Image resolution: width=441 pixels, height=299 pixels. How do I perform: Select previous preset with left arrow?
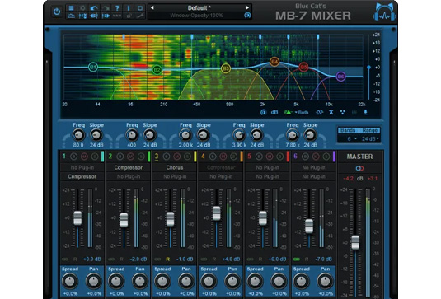(152, 7)
